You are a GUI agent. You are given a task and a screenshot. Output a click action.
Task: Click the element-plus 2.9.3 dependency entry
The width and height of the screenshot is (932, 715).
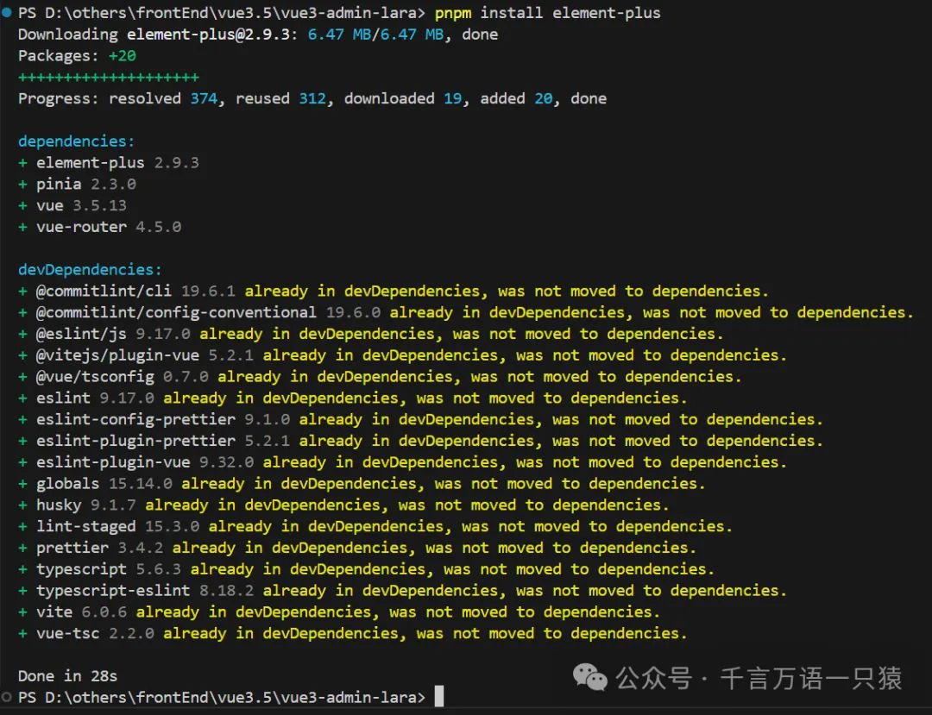pyautogui.click(x=116, y=163)
